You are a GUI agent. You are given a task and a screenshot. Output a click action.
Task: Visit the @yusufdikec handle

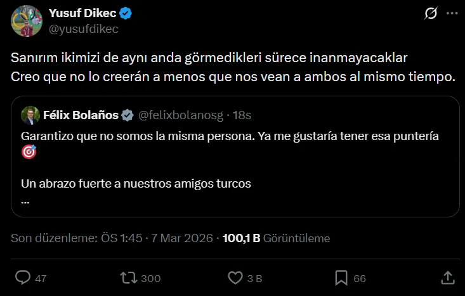83,29
